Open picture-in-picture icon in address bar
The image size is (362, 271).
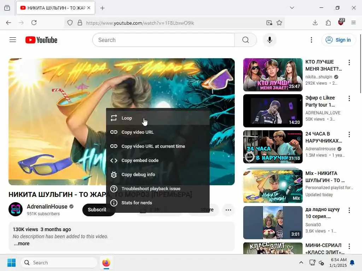tap(269, 23)
